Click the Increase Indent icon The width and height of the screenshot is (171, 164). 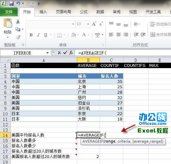point(143,35)
